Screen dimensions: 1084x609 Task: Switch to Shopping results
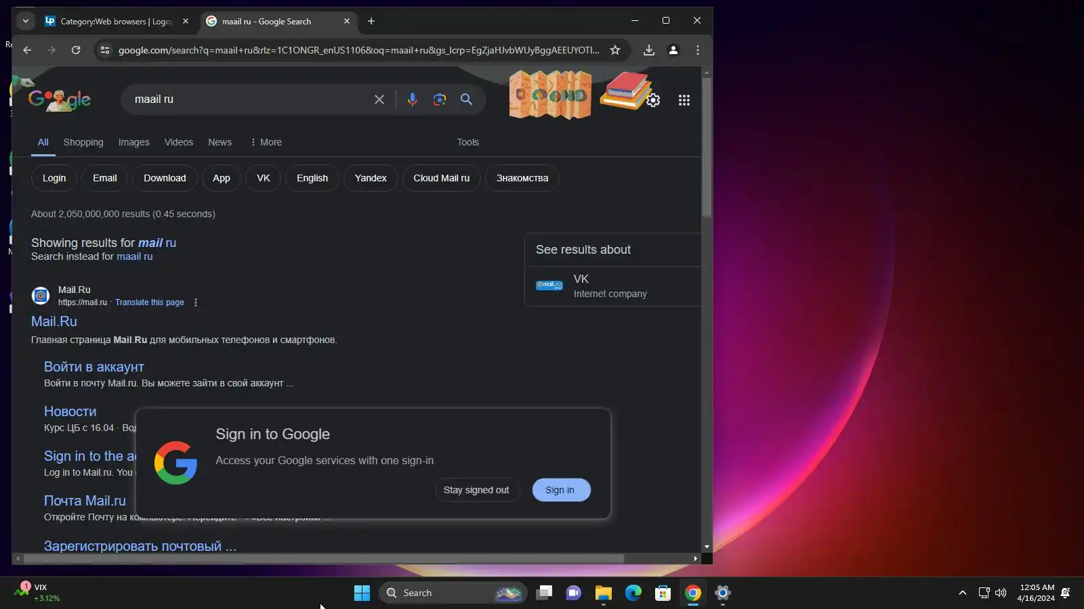83,142
